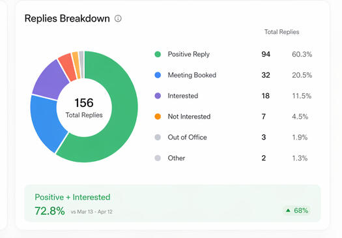Click the 1.9% percentage value
The height and width of the screenshot is (238, 342).
pyautogui.click(x=300, y=137)
